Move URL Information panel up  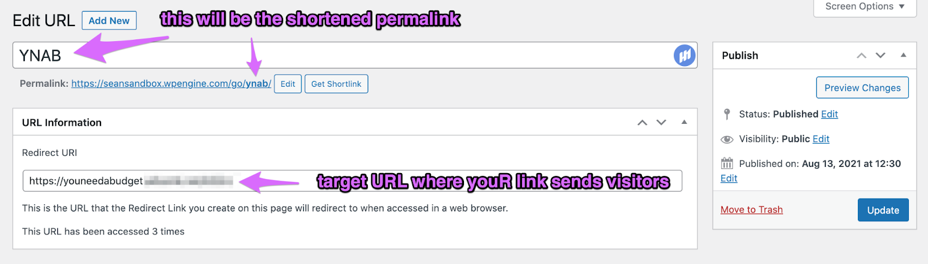[642, 123]
